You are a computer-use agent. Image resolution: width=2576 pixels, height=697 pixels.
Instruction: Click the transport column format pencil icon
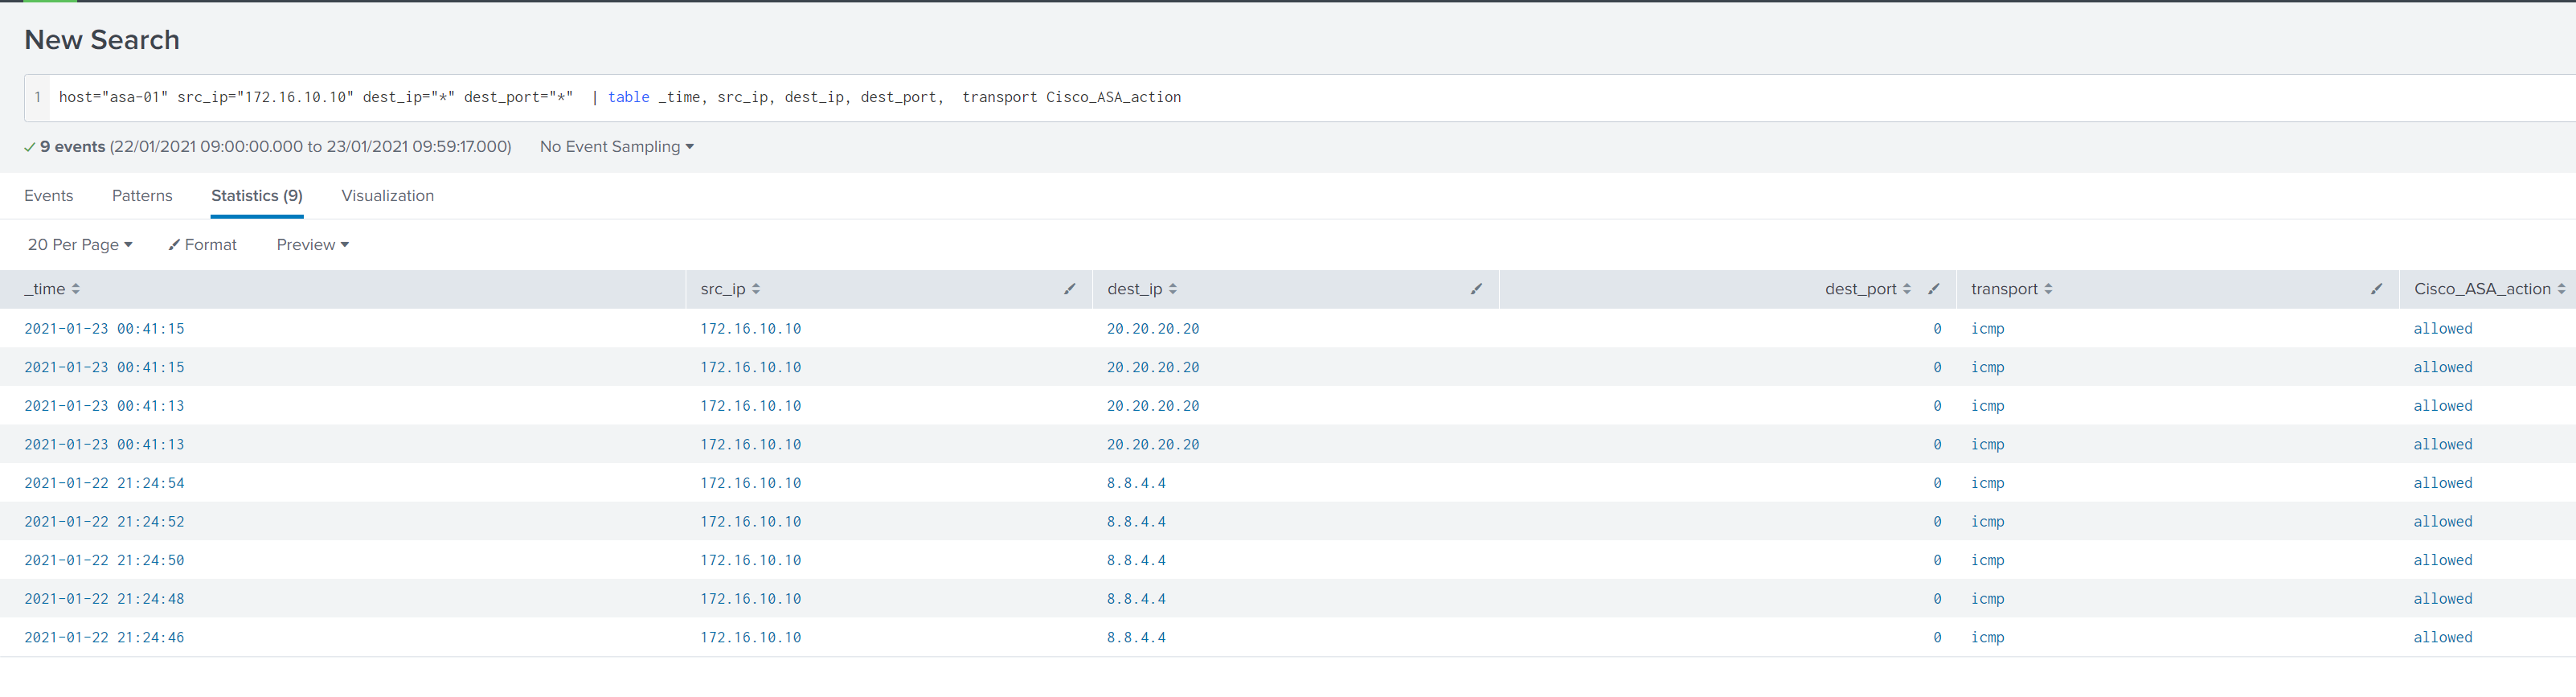2376,289
